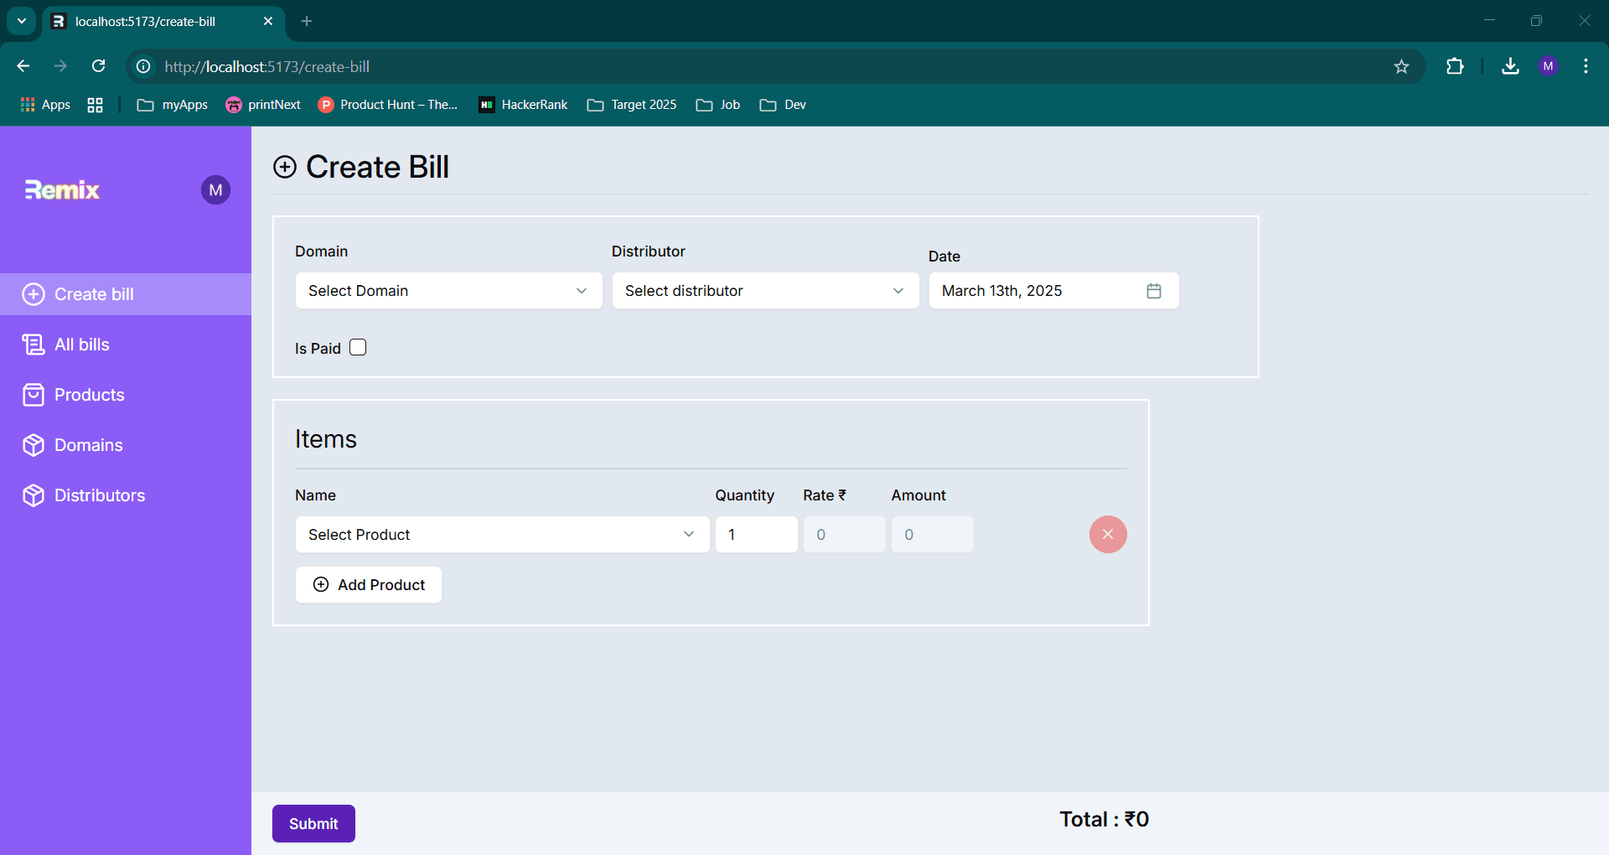Open the tab search dropdown arrow

coord(22,21)
